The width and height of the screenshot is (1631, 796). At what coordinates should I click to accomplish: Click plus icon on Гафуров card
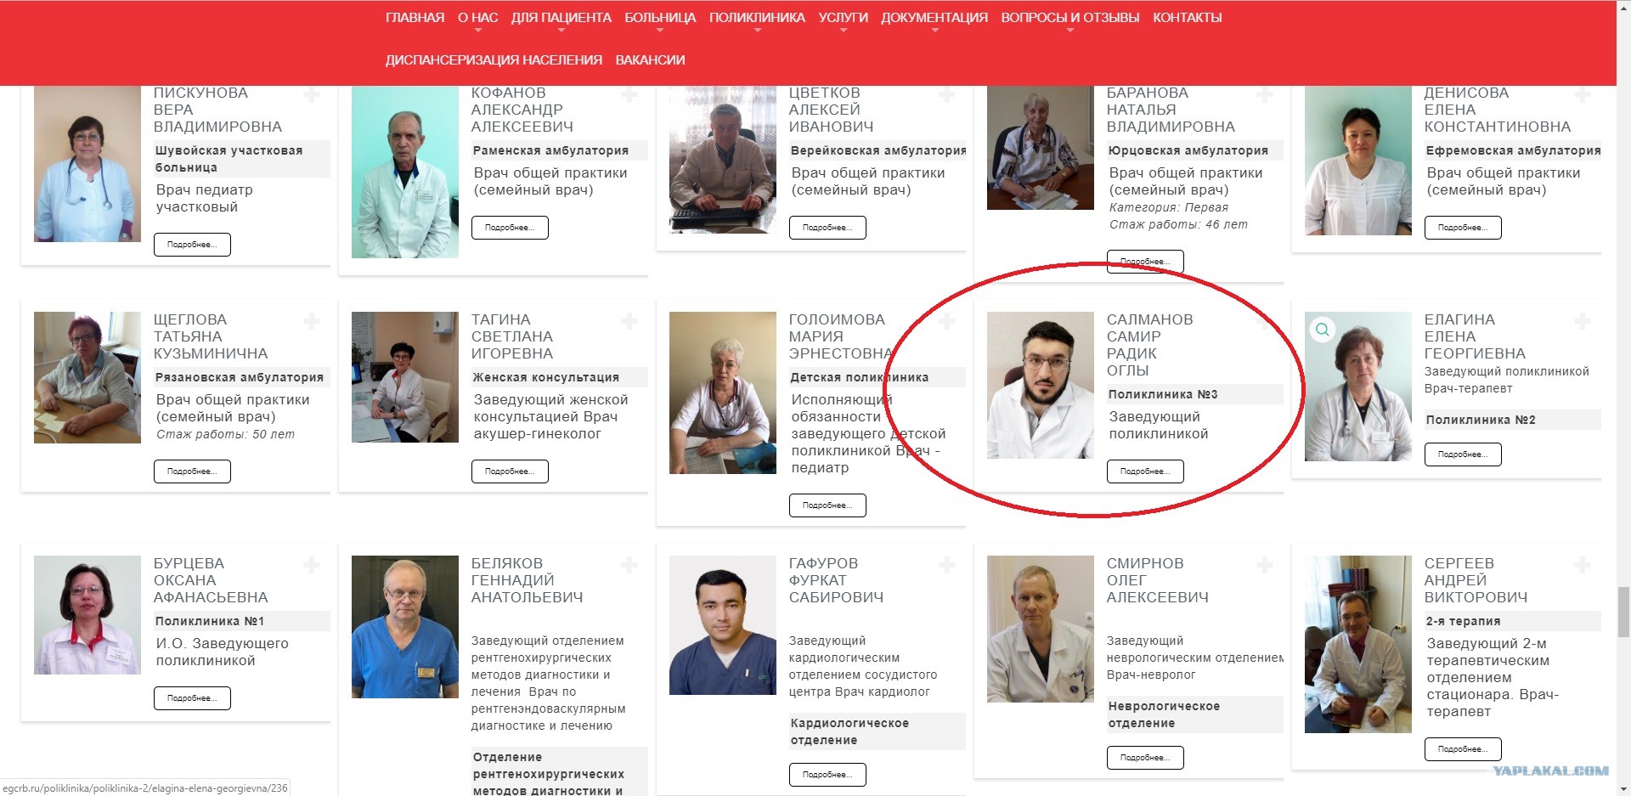(947, 565)
